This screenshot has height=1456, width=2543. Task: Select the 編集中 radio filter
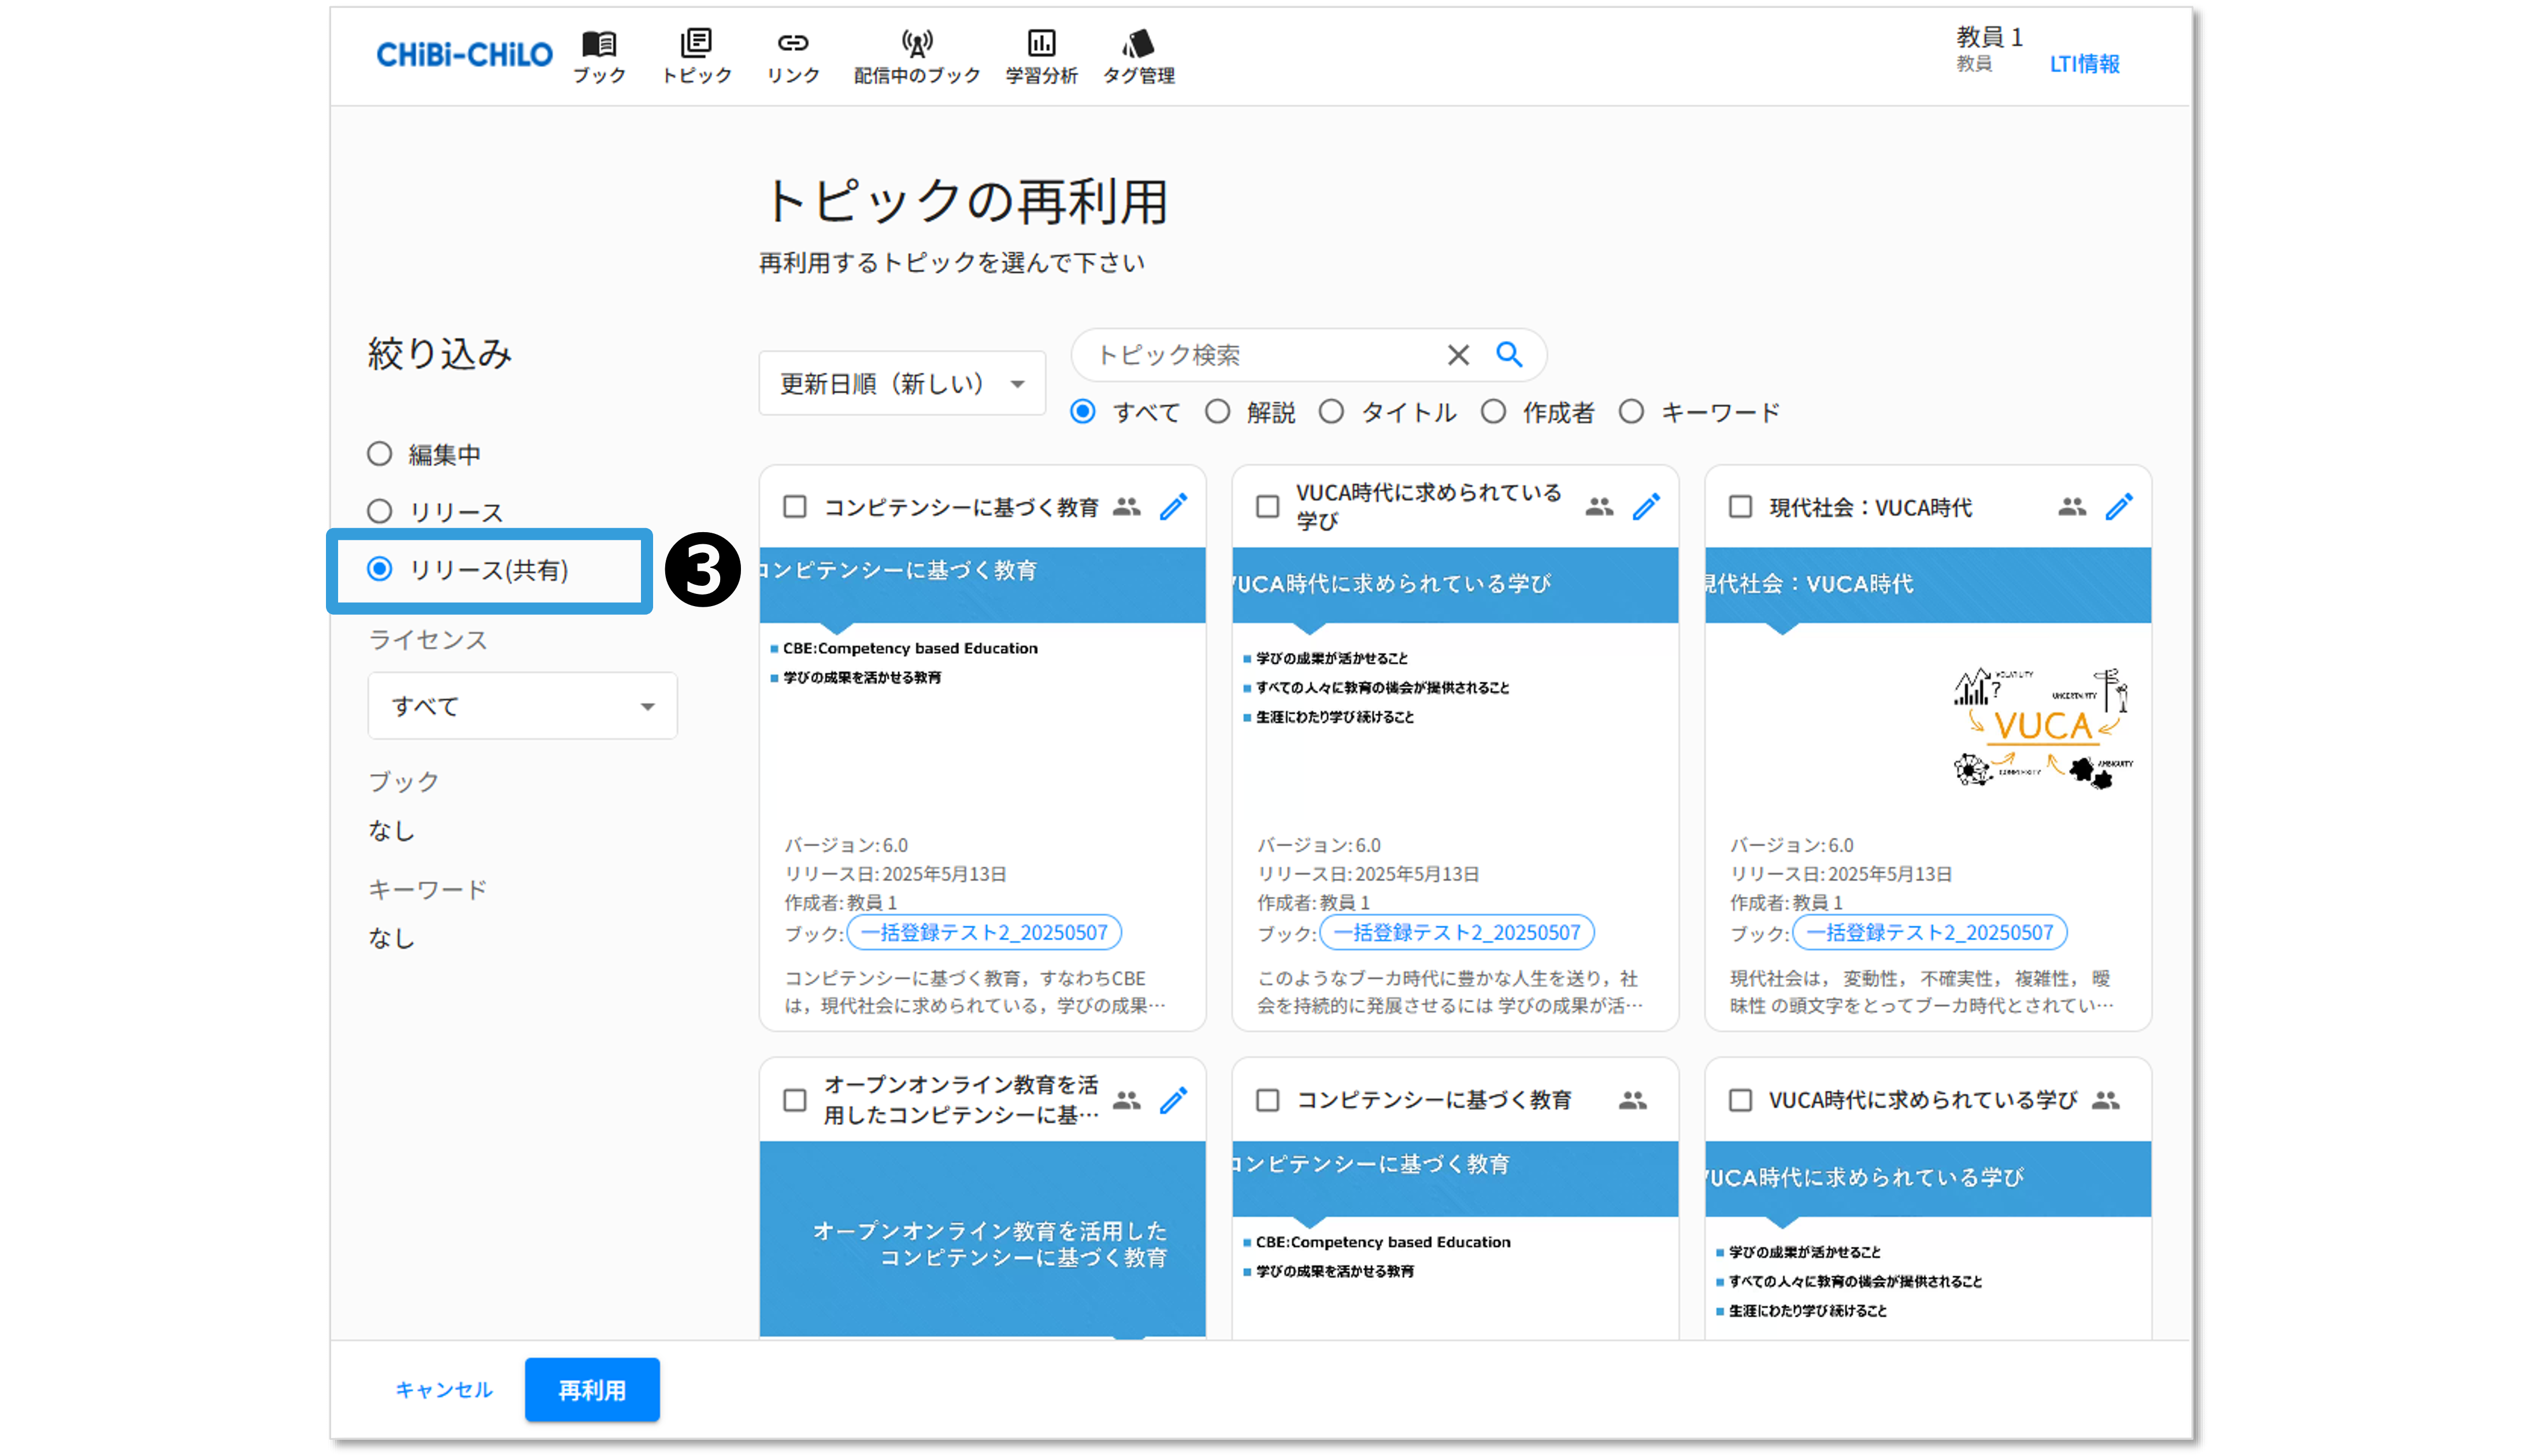click(379, 454)
